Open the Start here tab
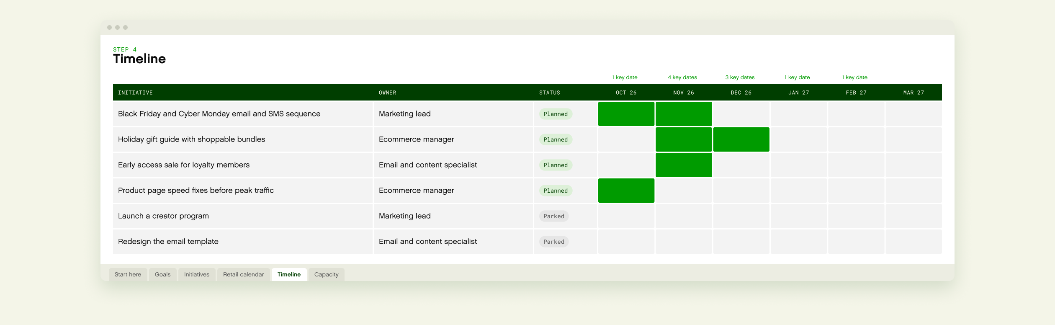Screen dimensions: 1055x325 tap(128, 274)
